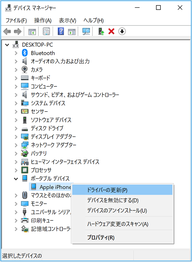Image resolution: width=192 pixels, height=262 pixels.
Task: Select the ネットワーク アダプター row label
Action: [x=53, y=145]
